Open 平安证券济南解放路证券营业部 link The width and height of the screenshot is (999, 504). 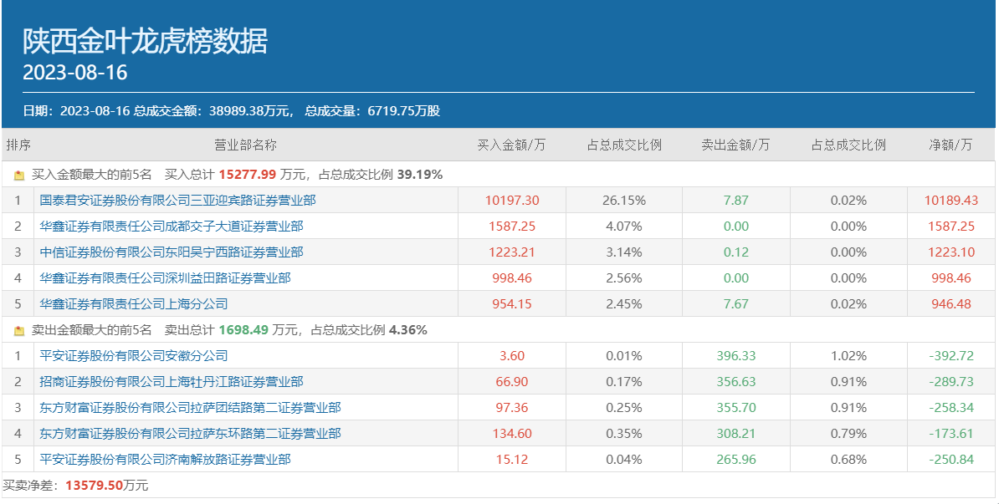coord(165,460)
